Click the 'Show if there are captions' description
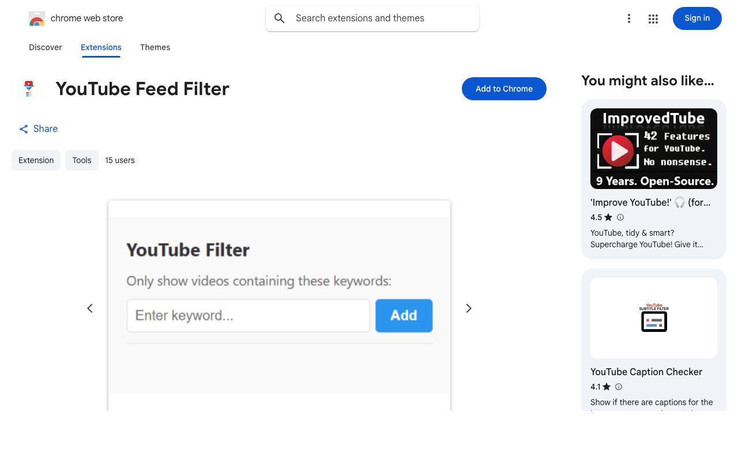The width and height of the screenshot is (738, 461). click(652, 403)
